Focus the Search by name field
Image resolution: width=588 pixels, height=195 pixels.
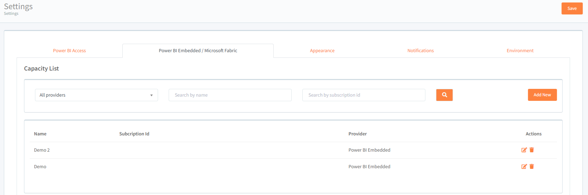tap(230, 95)
